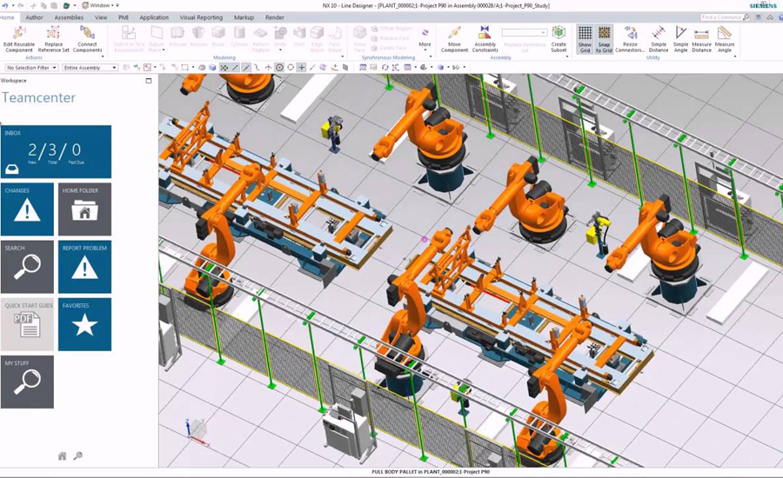Click the Find a Command search box
The width and height of the screenshot is (783, 478).
[x=723, y=17]
